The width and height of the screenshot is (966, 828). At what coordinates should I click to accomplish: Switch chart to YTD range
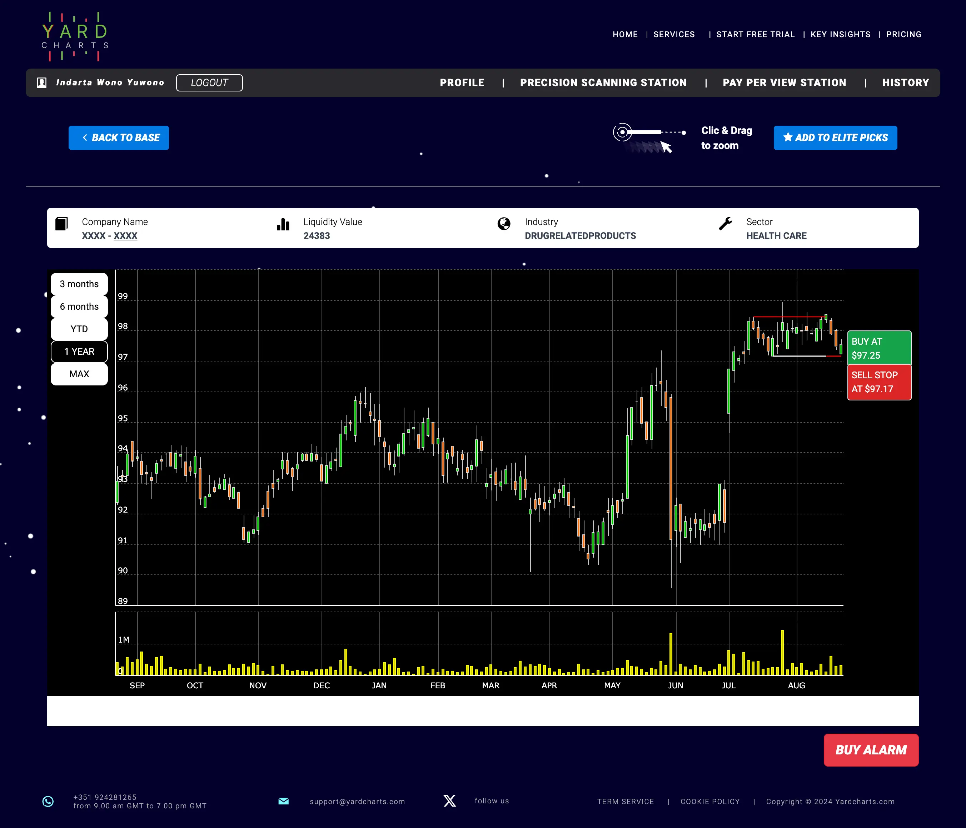point(79,329)
